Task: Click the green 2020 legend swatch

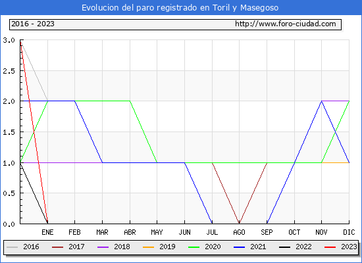Action: [194, 247]
